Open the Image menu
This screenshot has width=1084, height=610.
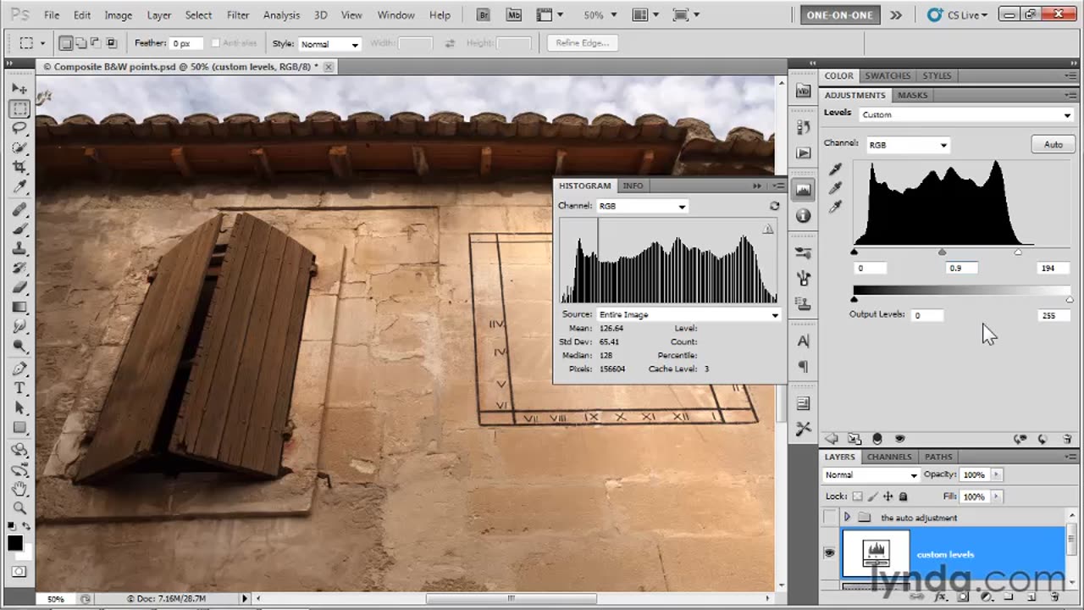point(118,15)
